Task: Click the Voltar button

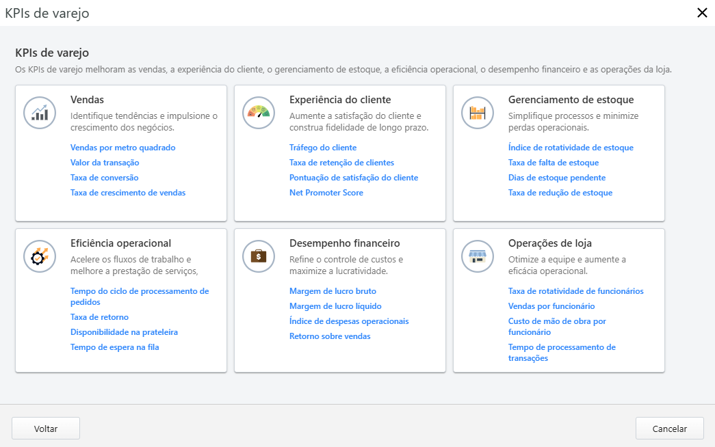Action: point(45,428)
